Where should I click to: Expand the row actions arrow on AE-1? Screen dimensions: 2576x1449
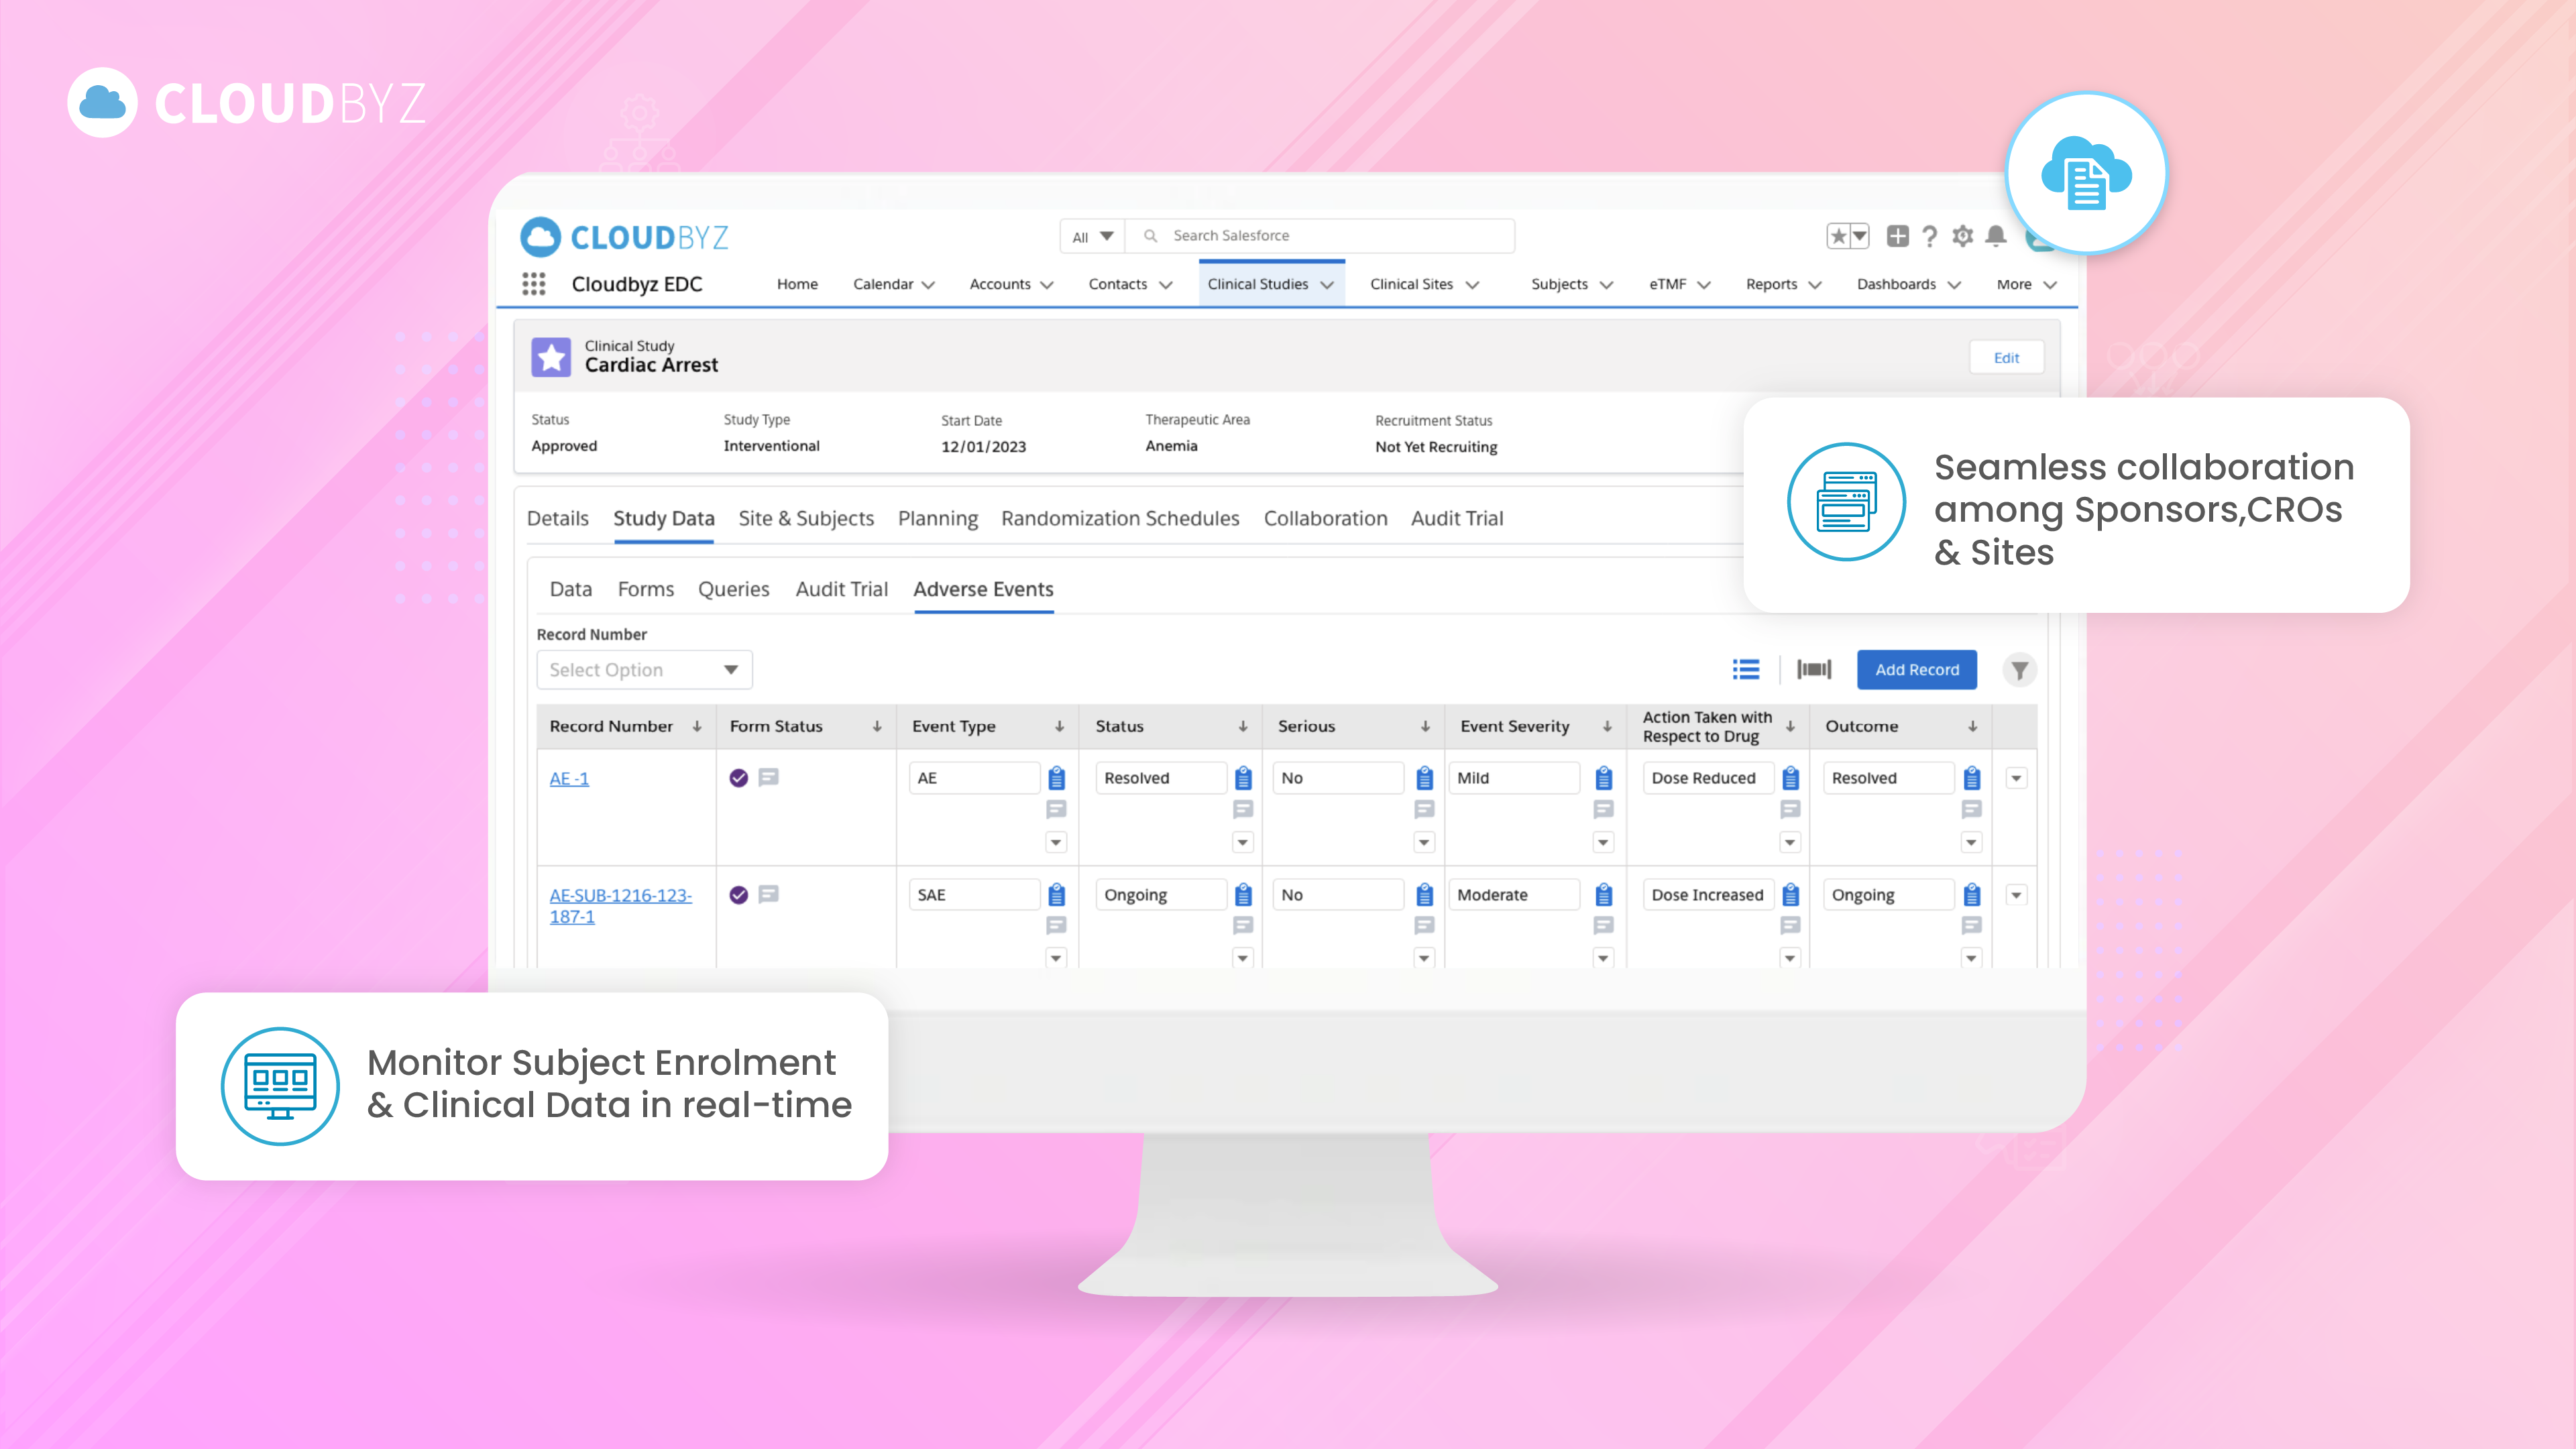point(2016,777)
